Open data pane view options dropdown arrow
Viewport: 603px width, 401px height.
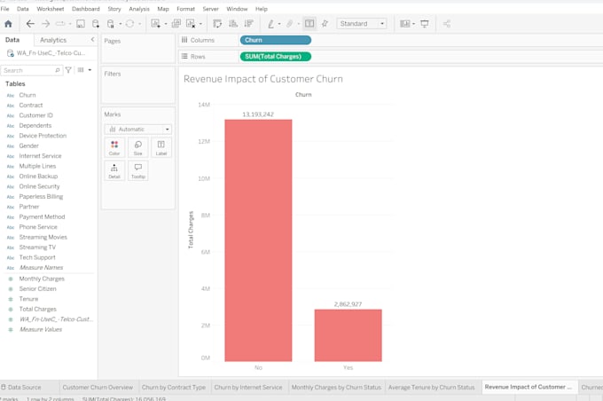pos(90,70)
